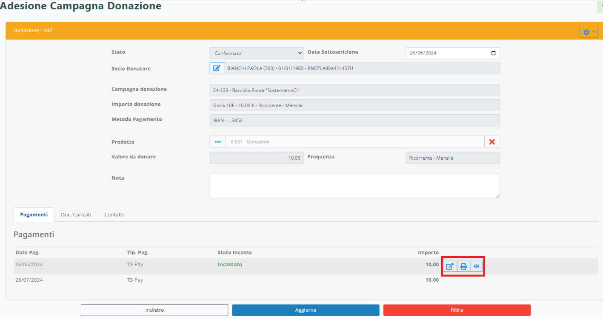This screenshot has width=603, height=319.
Task: Click the Prodotto field X-001 Donazioni
Action: (x=354, y=142)
